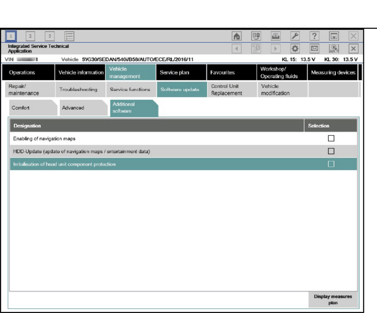This screenshot has width=377, height=313.
Task: Open the Service plan tab
Action: point(181,72)
